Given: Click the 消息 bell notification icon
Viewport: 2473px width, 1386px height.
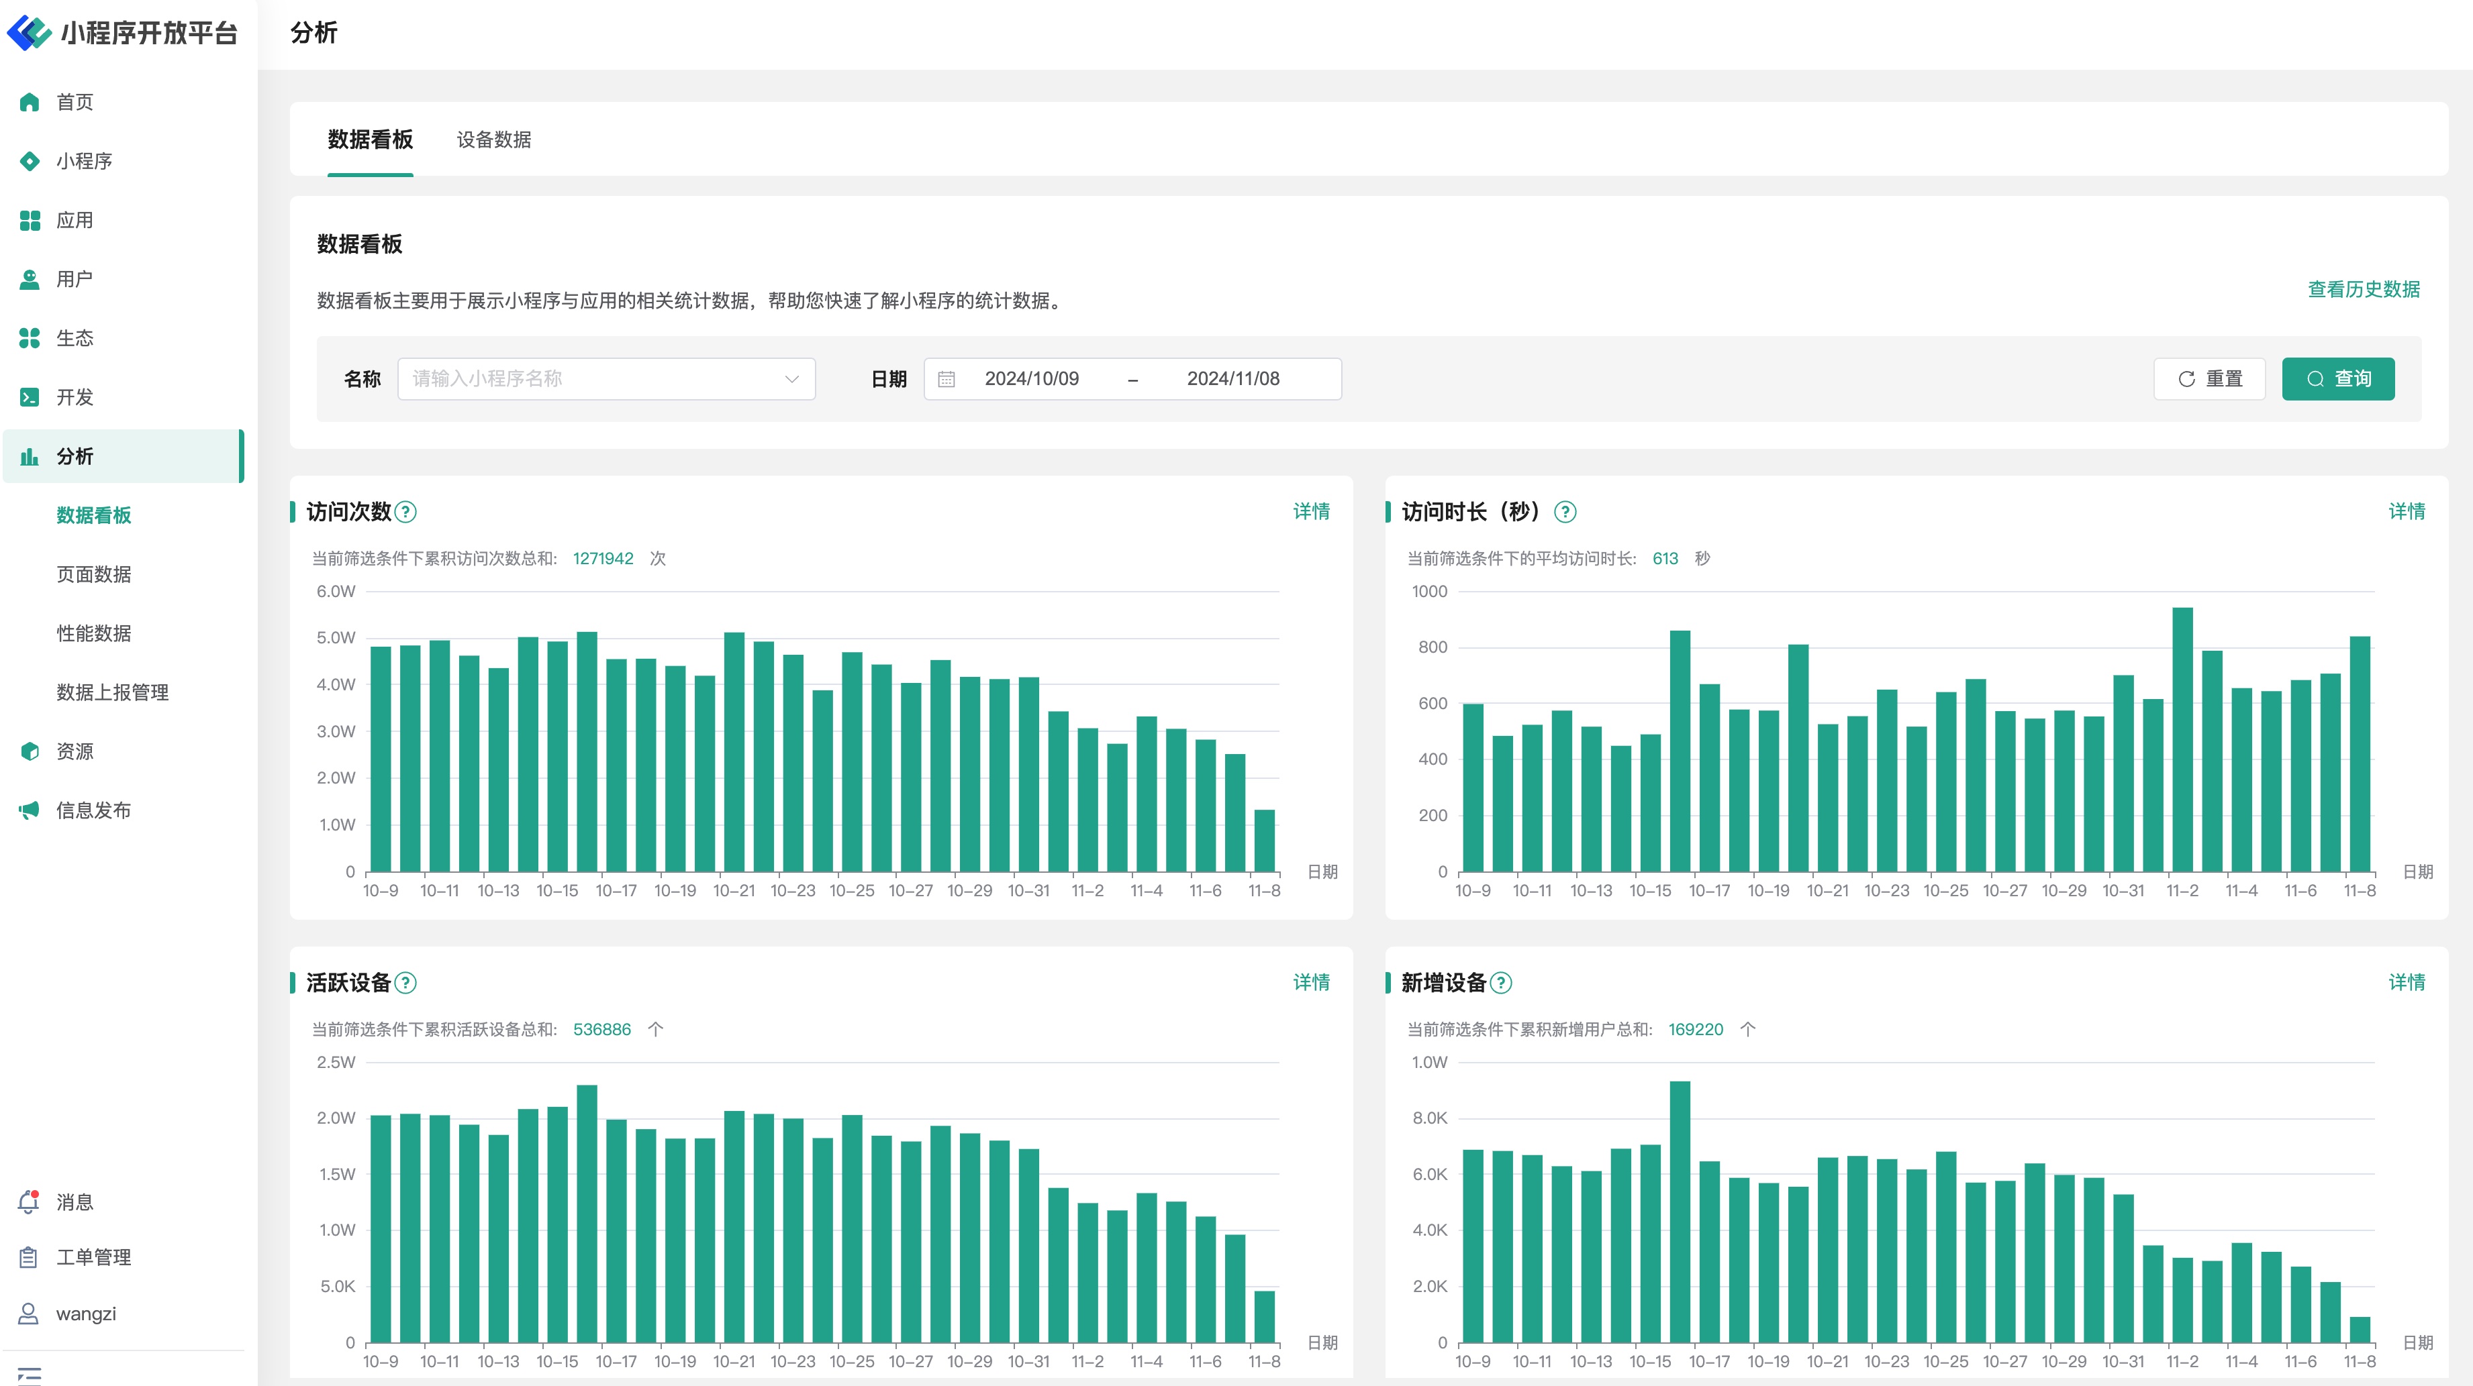Looking at the screenshot, I should tap(29, 1202).
